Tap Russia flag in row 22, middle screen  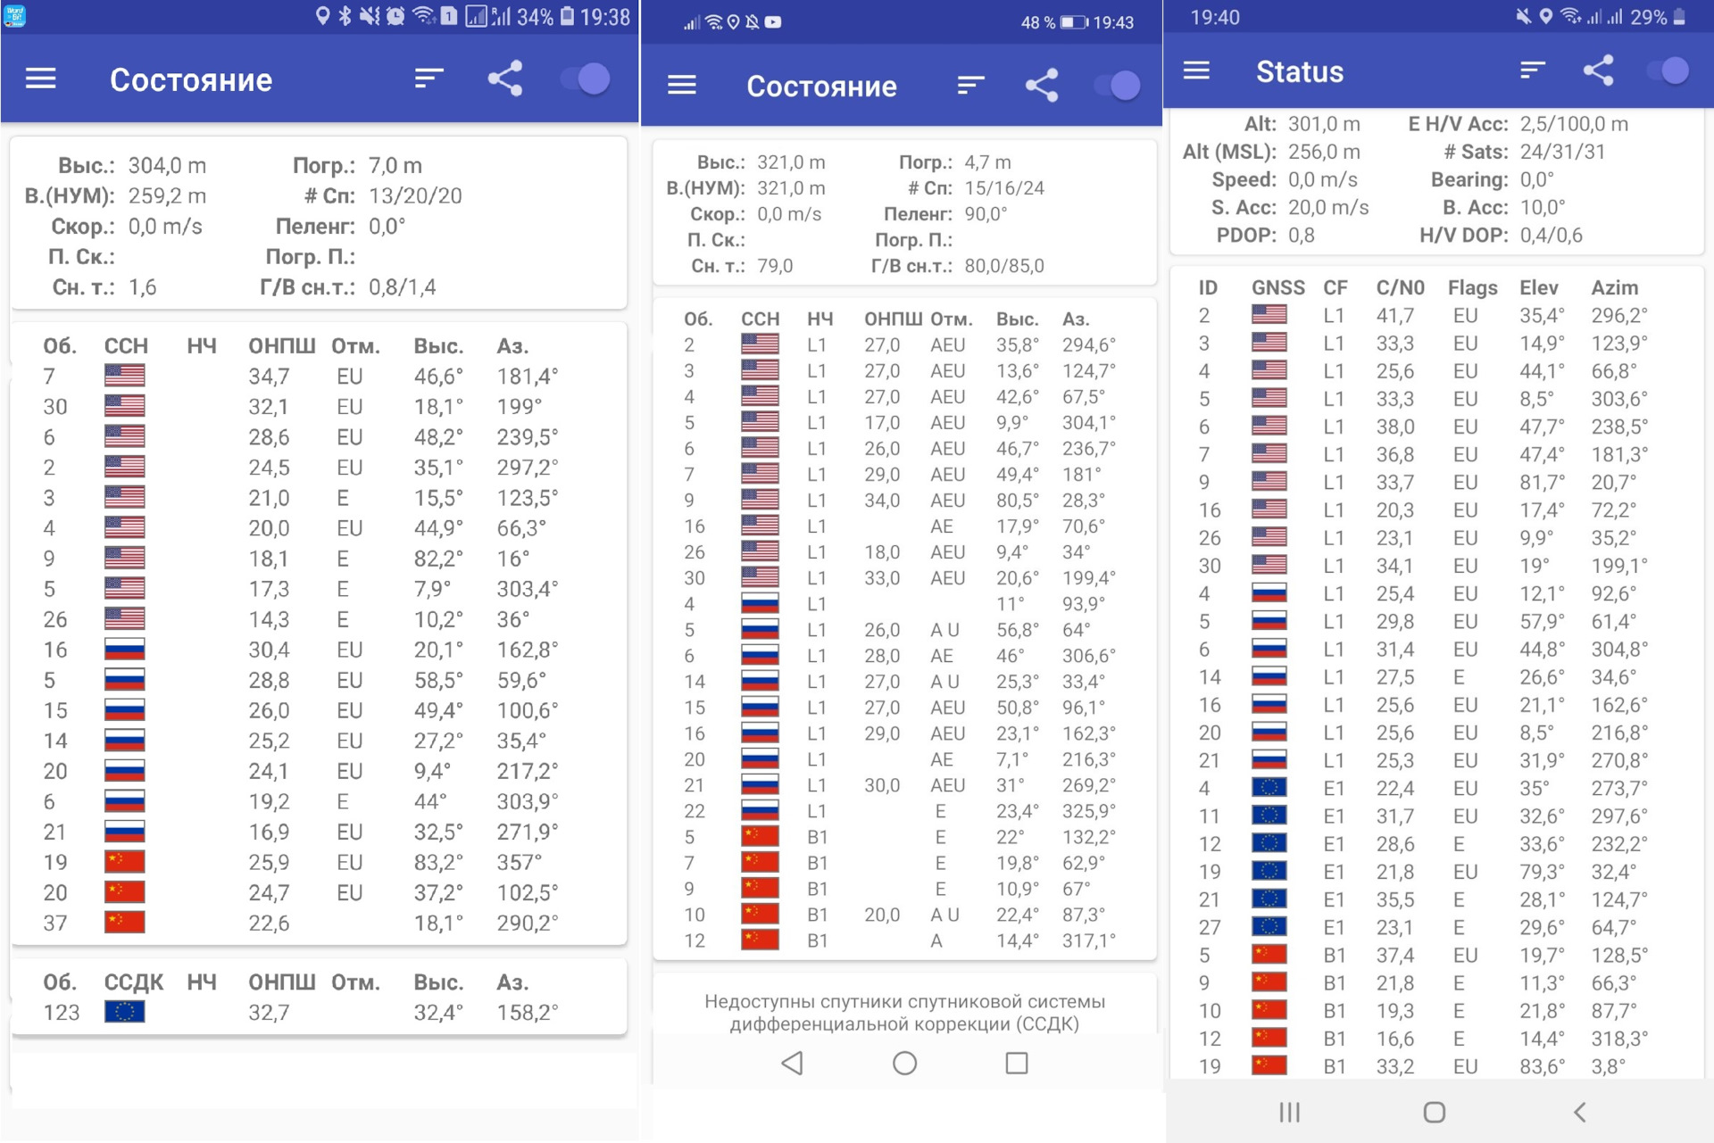coord(760,810)
